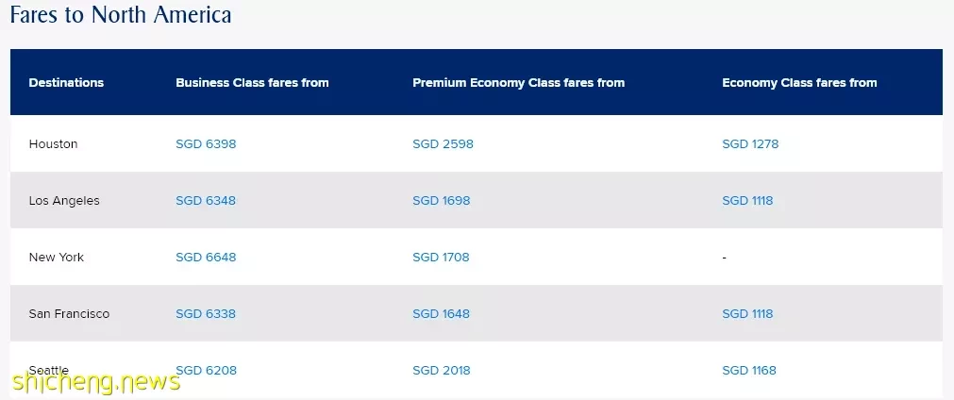Click Houston Economy fare SGD 1278
The height and width of the screenshot is (400, 954).
(x=750, y=144)
